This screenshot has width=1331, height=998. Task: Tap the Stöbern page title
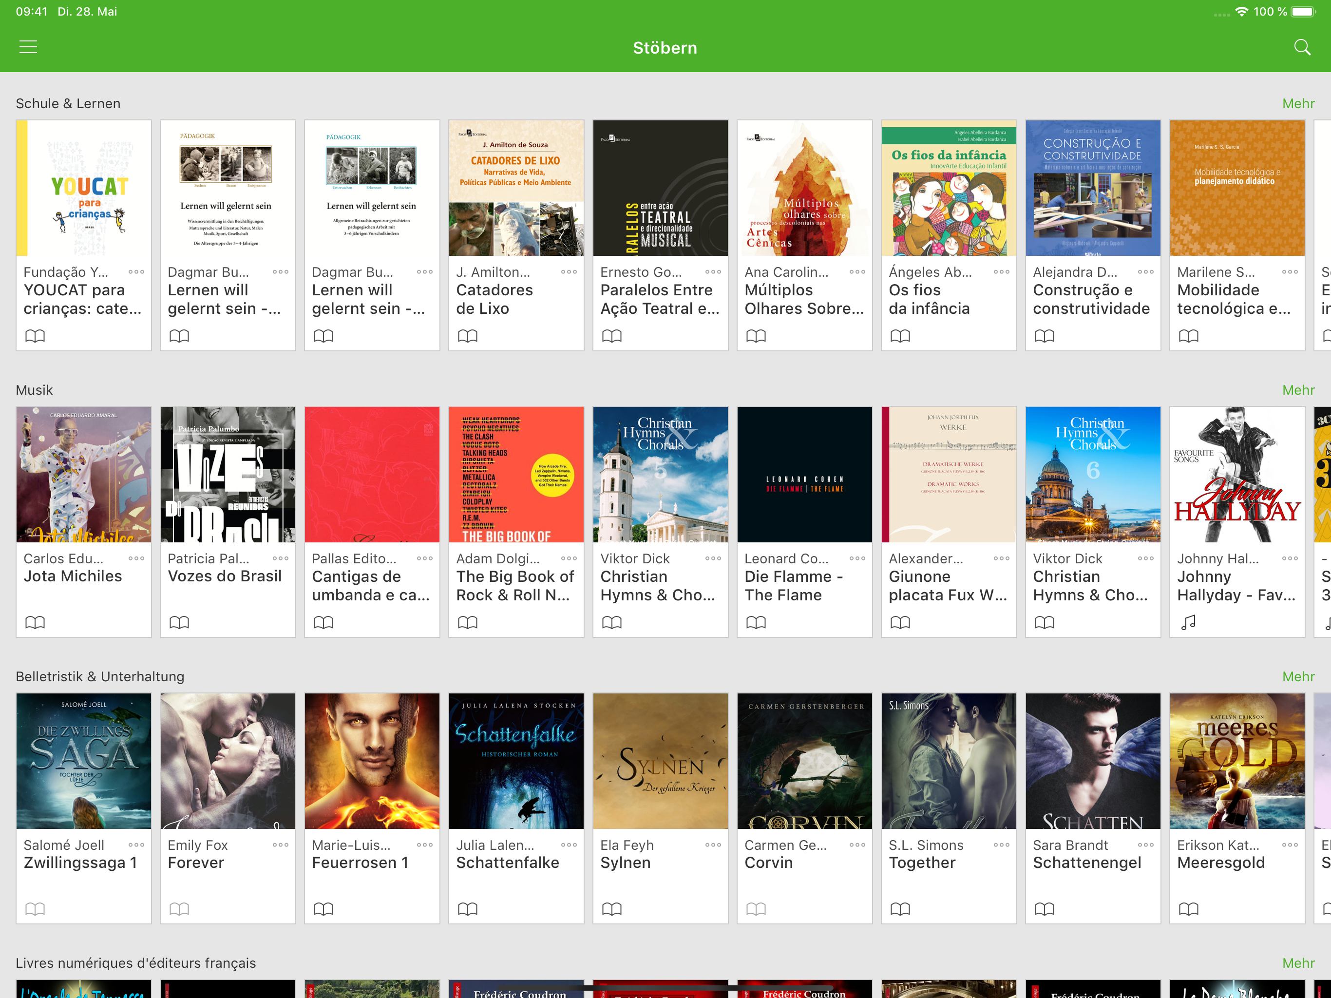click(x=665, y=48)
